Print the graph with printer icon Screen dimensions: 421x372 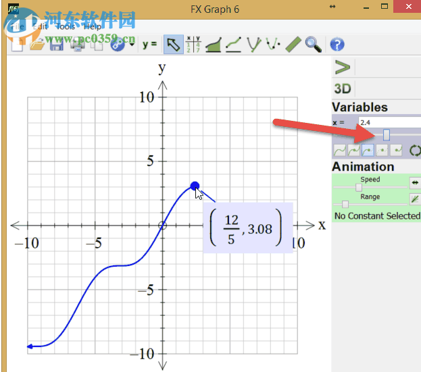[x=78, y=45]
